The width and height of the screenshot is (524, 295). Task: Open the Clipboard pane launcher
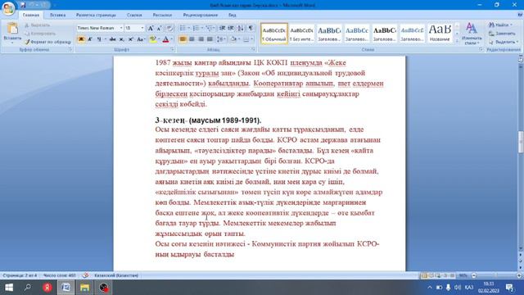coord(70,49)
